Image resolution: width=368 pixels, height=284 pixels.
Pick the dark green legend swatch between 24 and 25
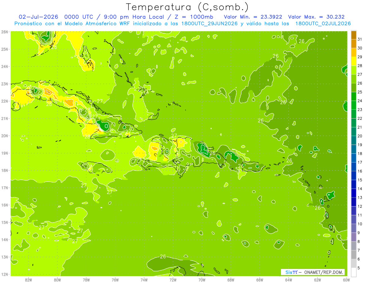click(x=354, y=97)
